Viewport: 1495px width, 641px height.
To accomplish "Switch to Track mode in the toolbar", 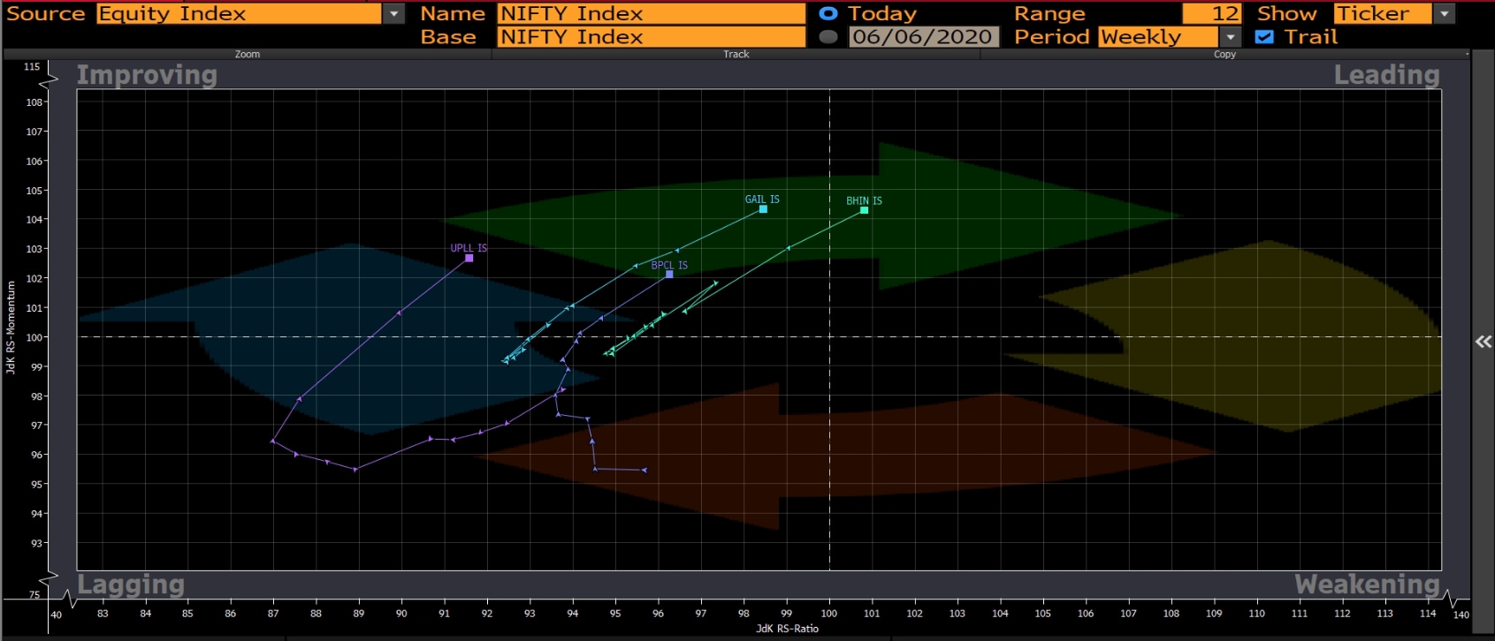I will pos(736,54).
